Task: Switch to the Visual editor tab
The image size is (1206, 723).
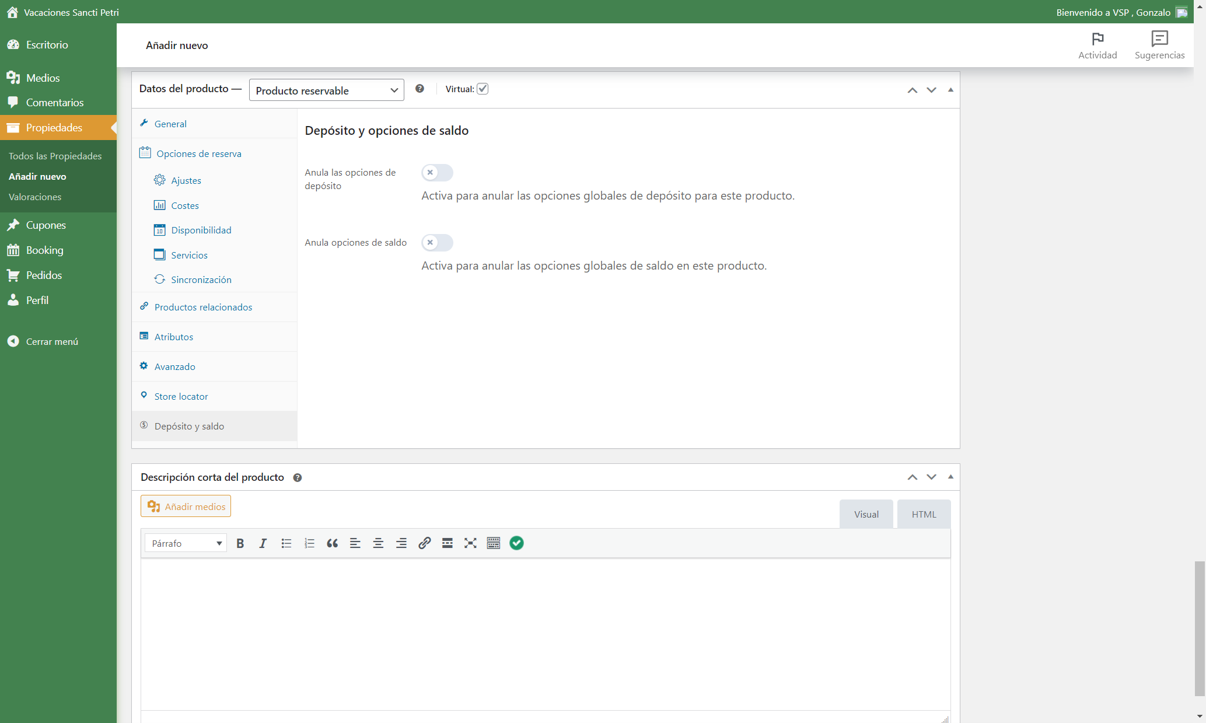Action: 866,514
